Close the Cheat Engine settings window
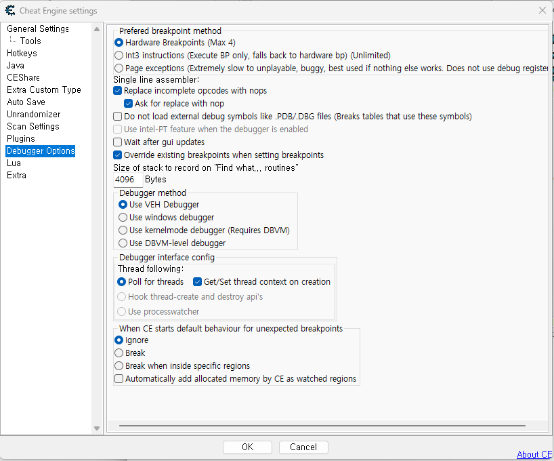Screen dimensions: 554x461 point(542,10)
